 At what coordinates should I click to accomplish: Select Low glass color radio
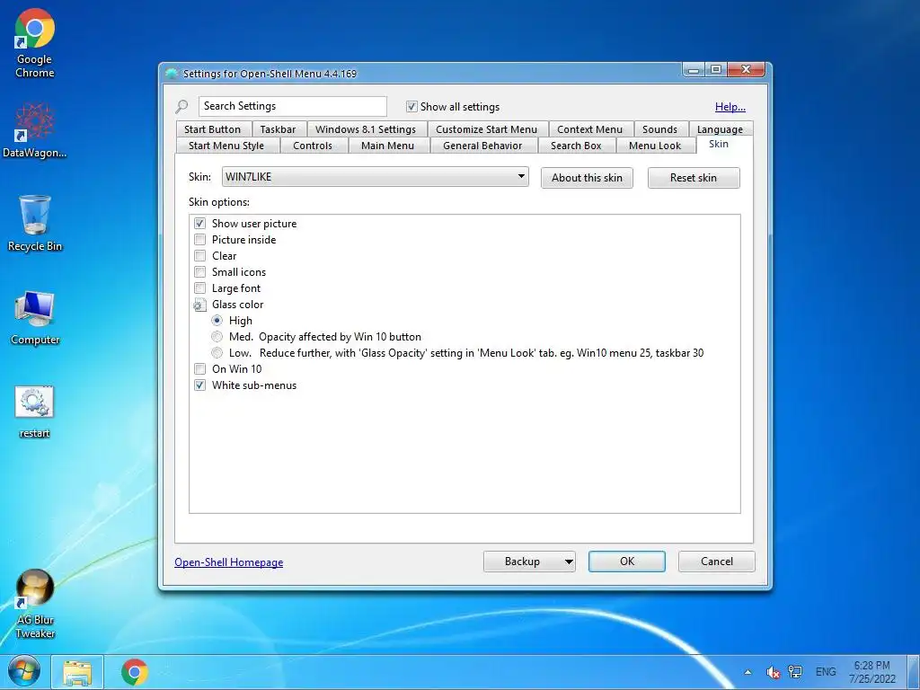click(x=217, y=352)
